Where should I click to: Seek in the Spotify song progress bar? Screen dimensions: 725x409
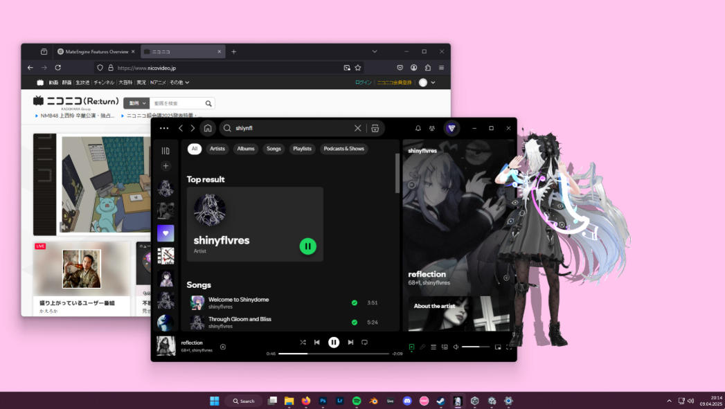333,354
